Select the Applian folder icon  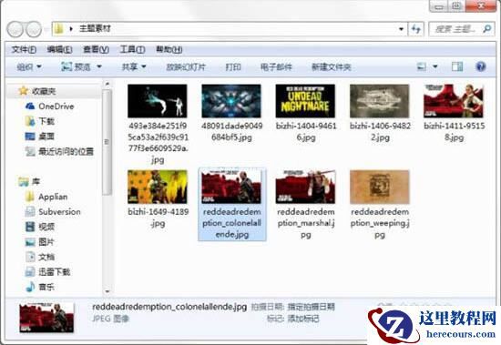pos(30,197)
